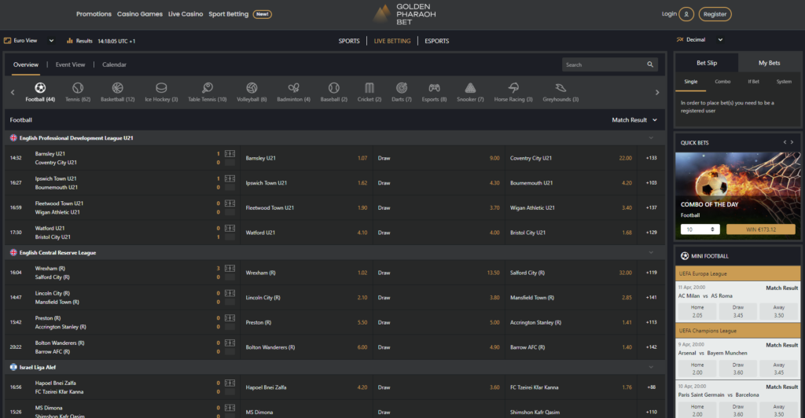
Task: Select the Horse Racing icon
Action: [513, 88]
